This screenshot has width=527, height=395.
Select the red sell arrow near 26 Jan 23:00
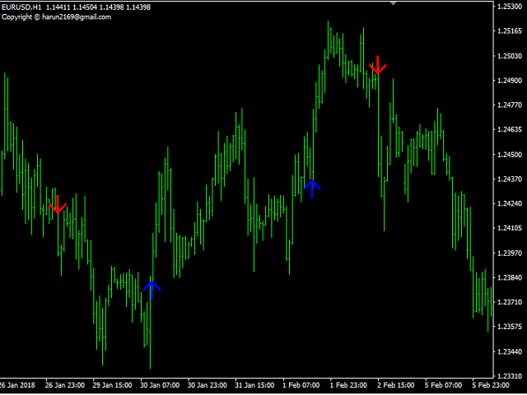(x=58, y=205)
